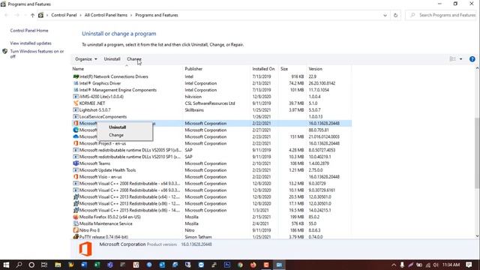The width and height of the screenshot is (480, 270).
Task: Sort by the Version column header
Action: 315,69
